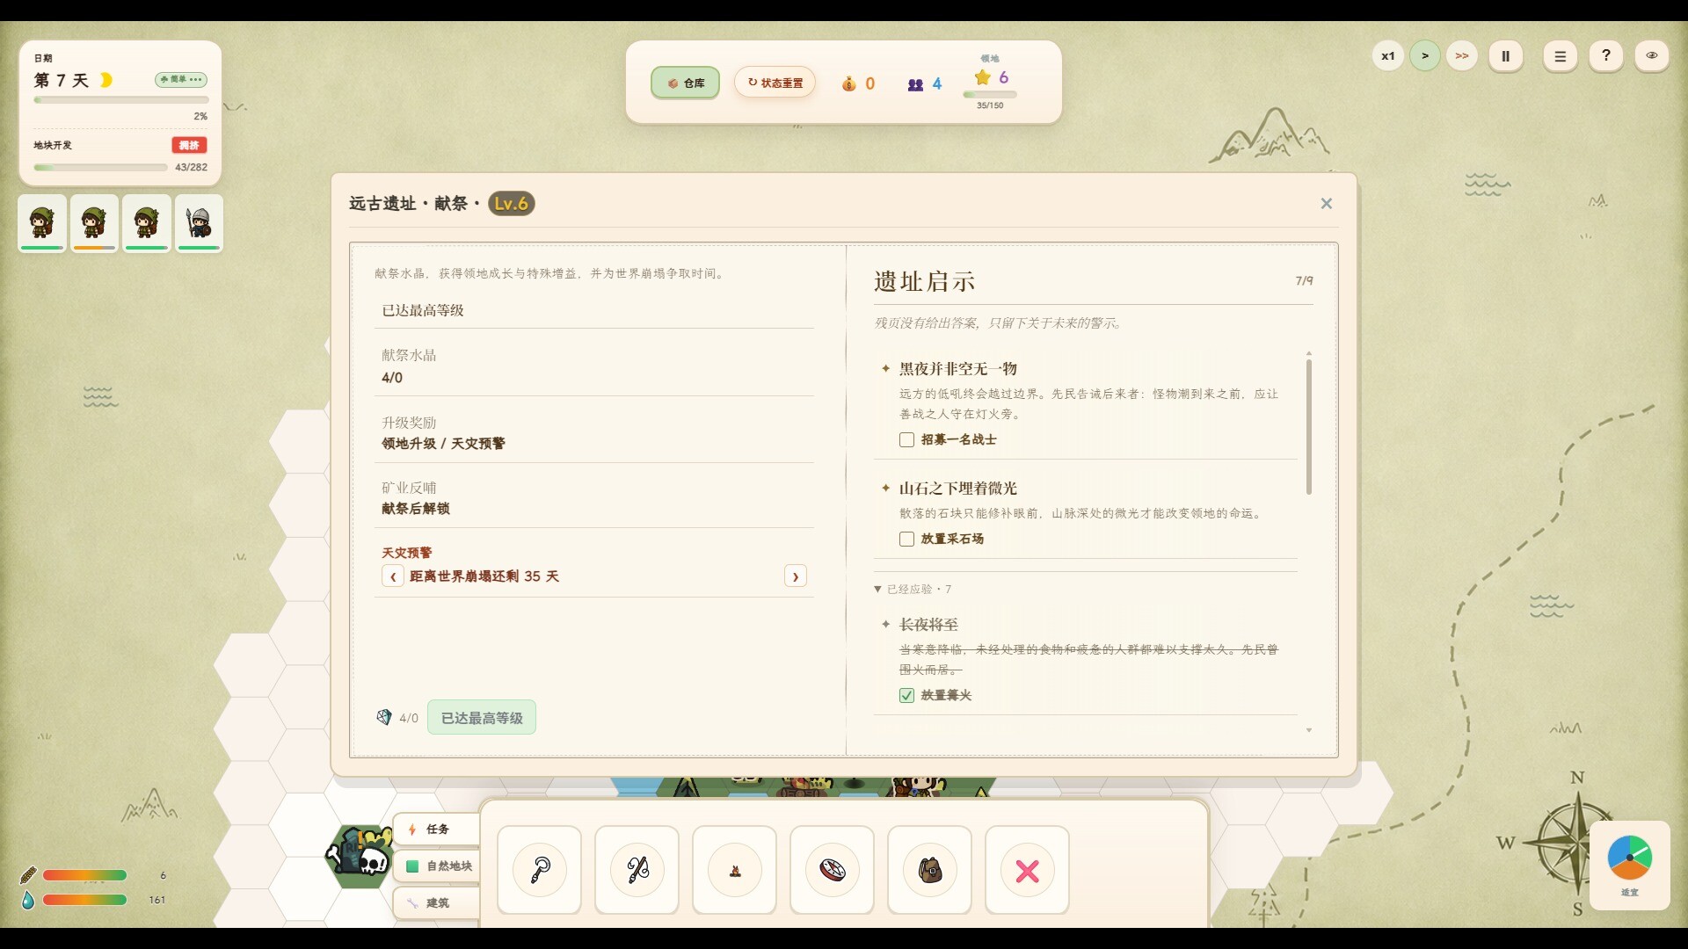Select the backpack task icon
The width and height of the screenshot is (1688, 949).
tap(929, 870)
